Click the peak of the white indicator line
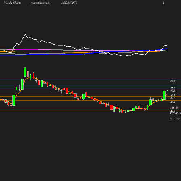The image size is (181, 181). [x=25, y=34]
